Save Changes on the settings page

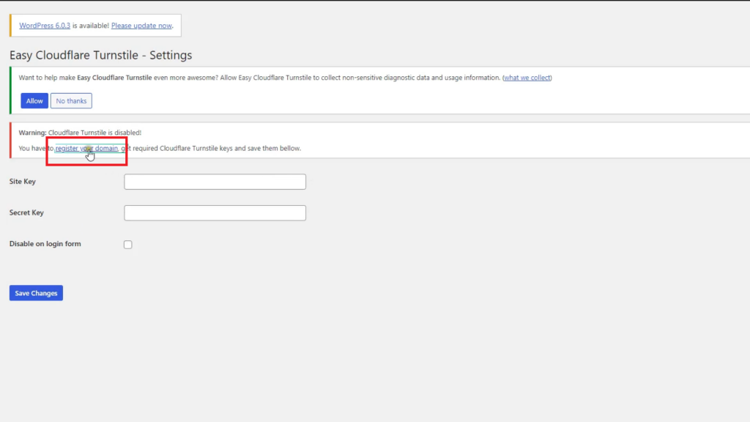(36, 293)
